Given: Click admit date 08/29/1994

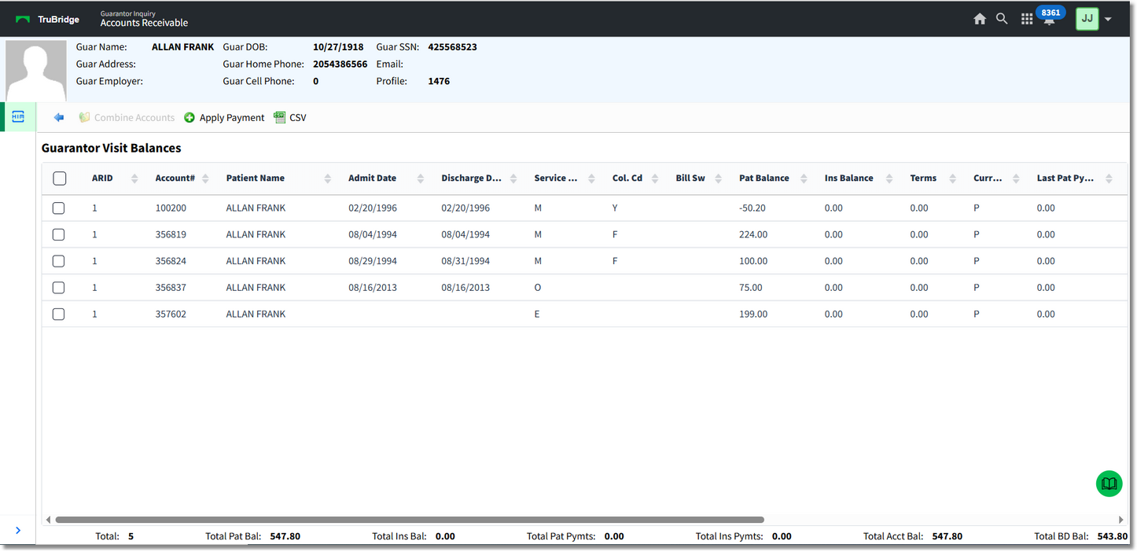Looking at the screenshot, I should [373, 261].
